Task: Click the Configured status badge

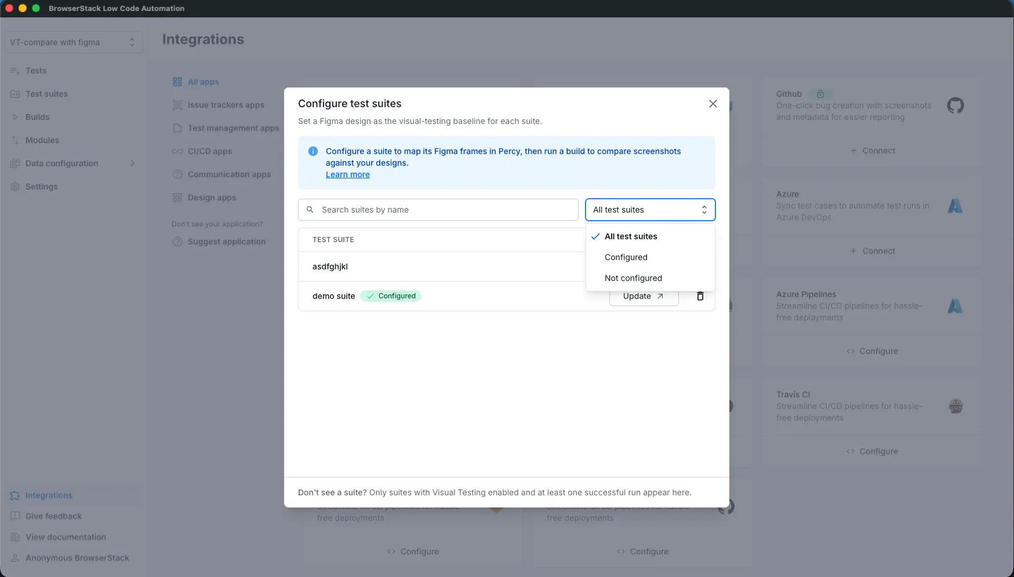Action: click(391, 296)
